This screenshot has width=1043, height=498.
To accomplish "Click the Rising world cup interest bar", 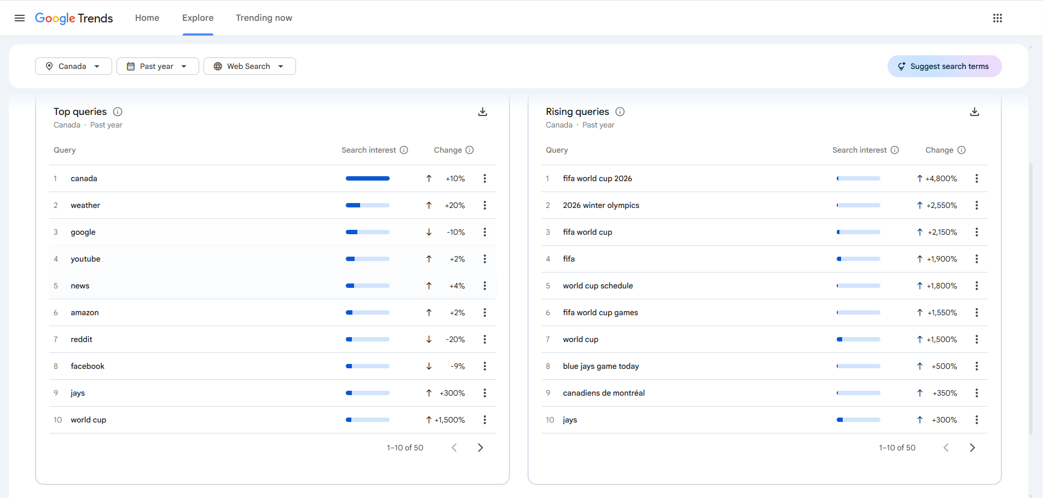I will pos(859,339).
